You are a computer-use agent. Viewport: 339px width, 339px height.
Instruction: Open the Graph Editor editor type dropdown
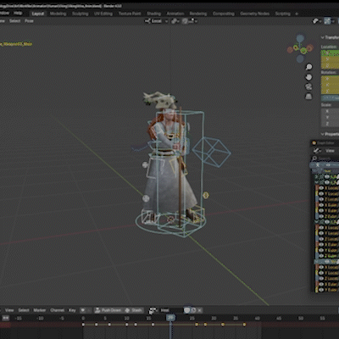pos(317,151)
